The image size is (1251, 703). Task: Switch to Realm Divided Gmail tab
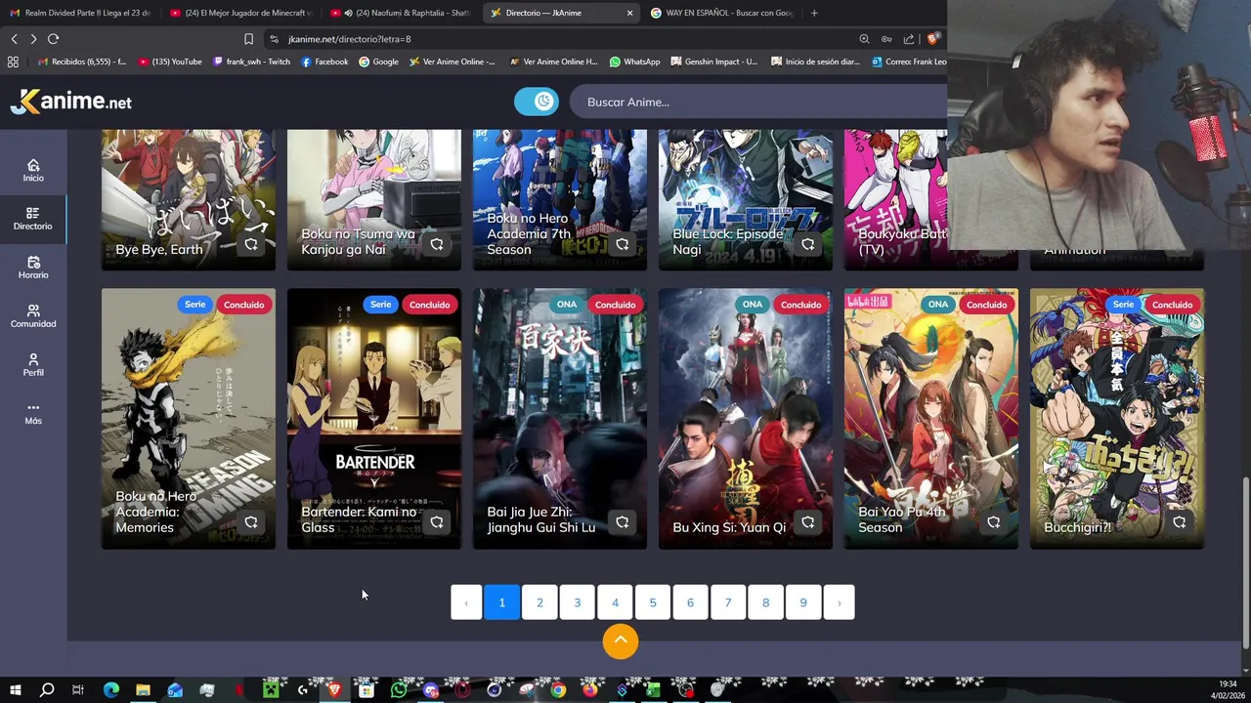[80, 13]
